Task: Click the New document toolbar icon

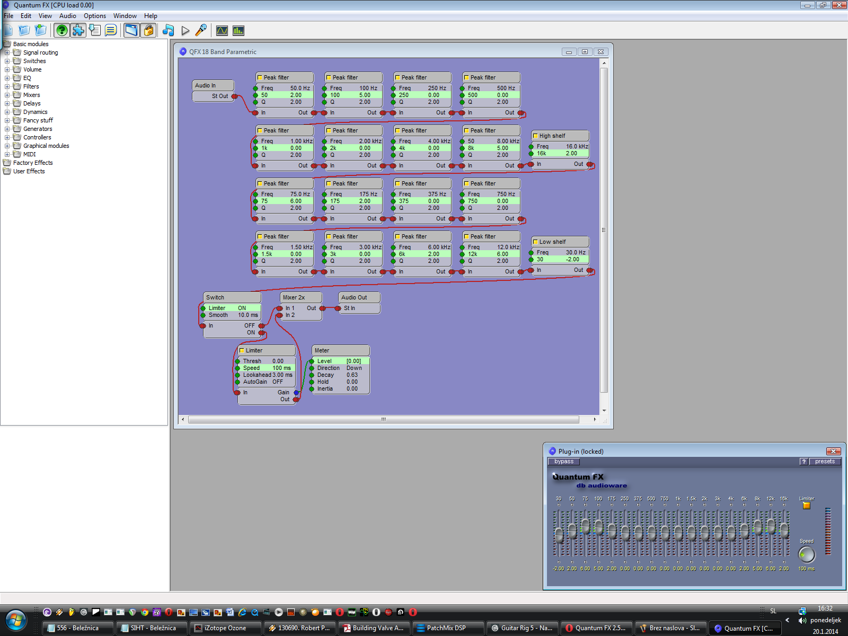Action: tap(8, 30)
